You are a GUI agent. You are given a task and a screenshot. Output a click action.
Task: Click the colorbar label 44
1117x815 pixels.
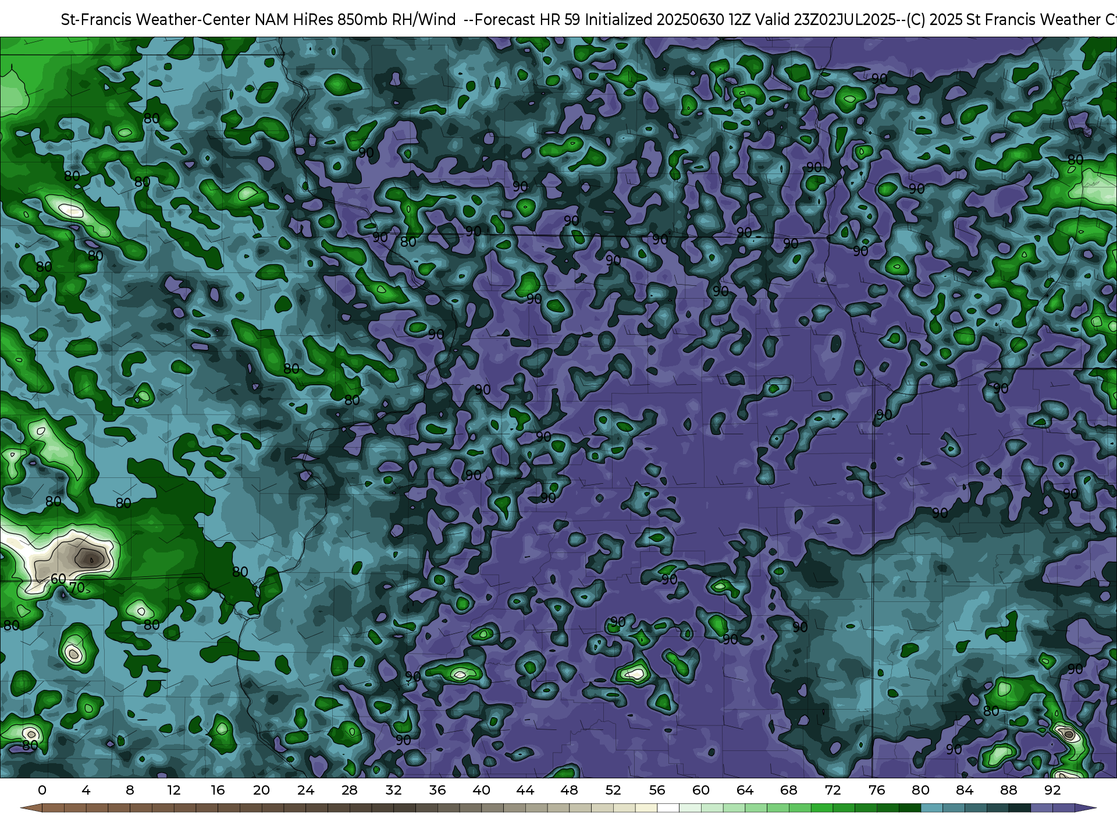point(525,790)
